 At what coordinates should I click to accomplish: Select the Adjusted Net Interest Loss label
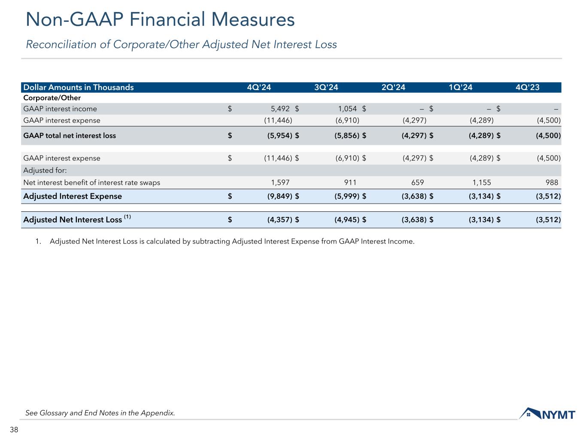73,220
